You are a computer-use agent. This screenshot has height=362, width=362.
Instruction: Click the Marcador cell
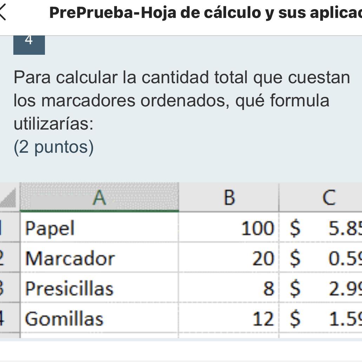pyautogui.click(x=99, y=258)
